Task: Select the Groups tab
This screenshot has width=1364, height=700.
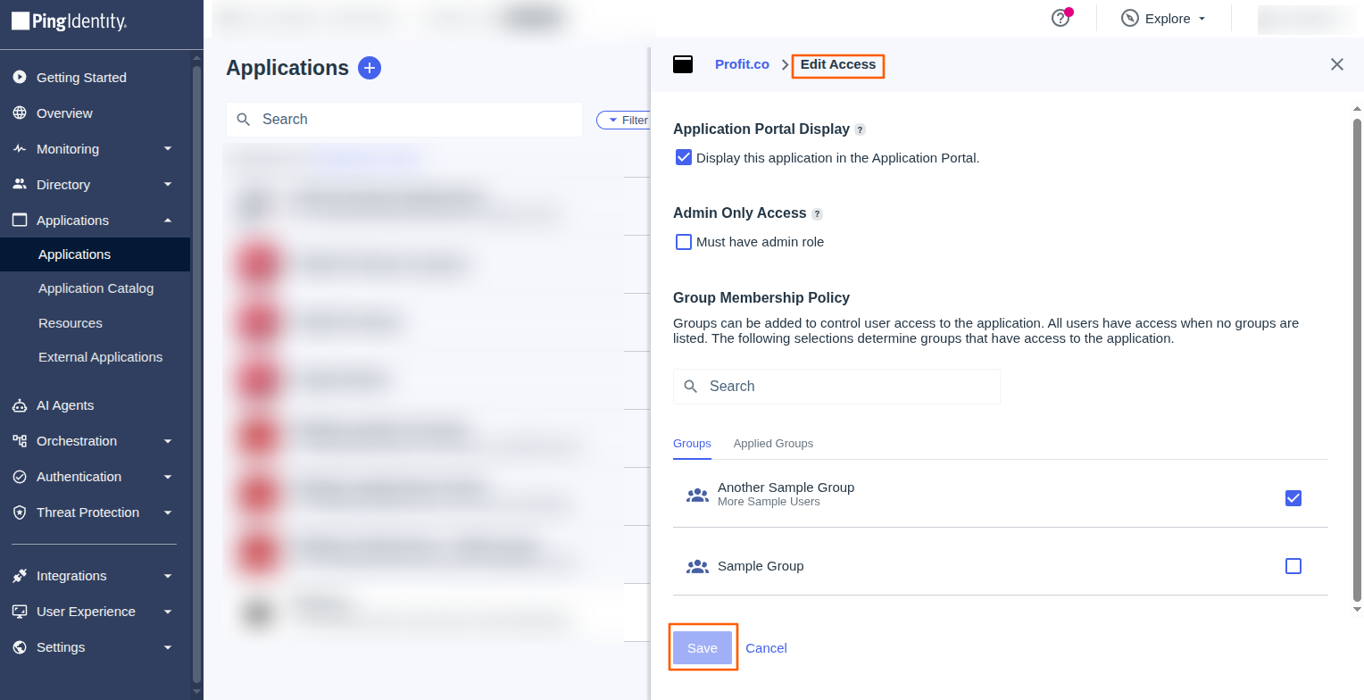Action: [692, 444]
